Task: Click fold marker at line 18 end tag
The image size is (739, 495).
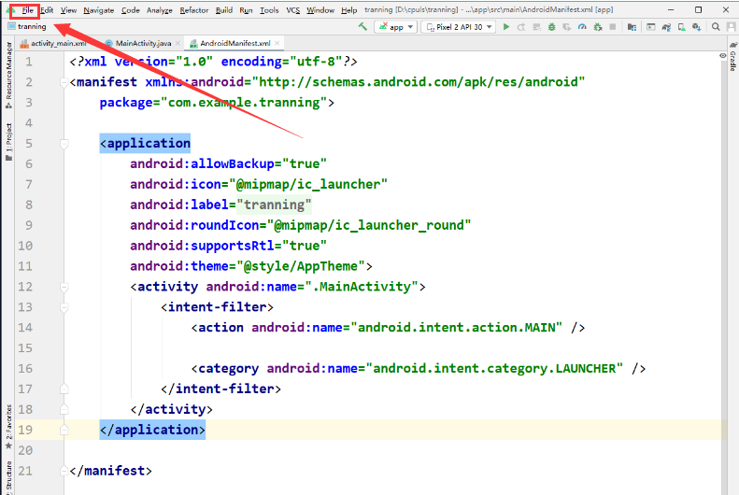Action: 64,410
